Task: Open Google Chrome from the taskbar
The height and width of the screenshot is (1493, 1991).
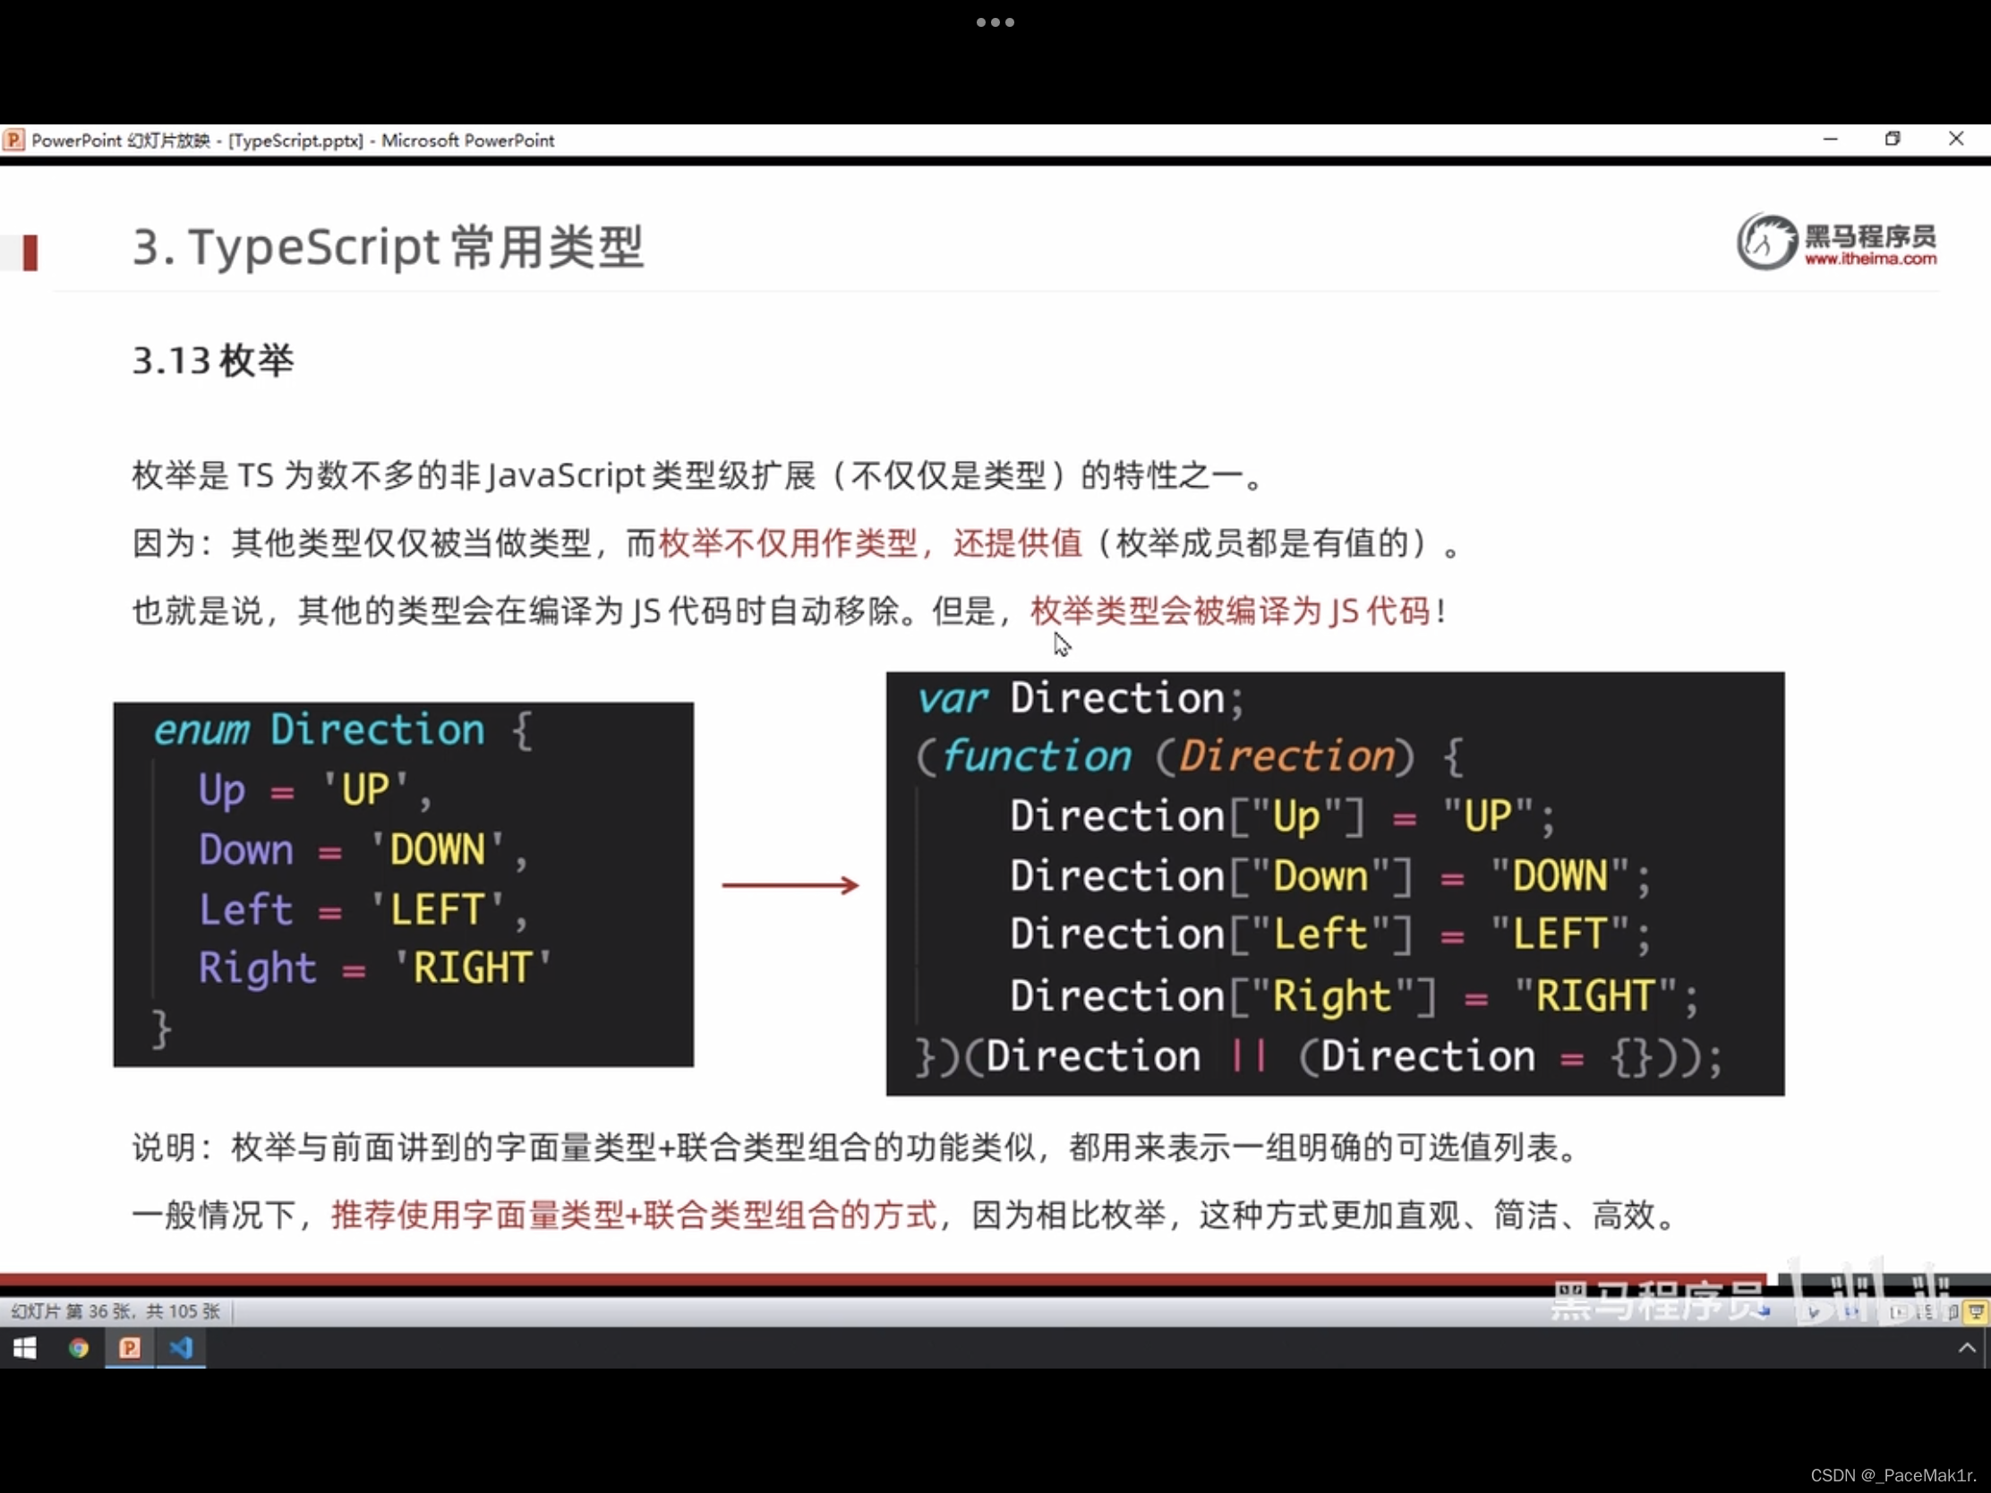Action: [x=78, y=1347]
